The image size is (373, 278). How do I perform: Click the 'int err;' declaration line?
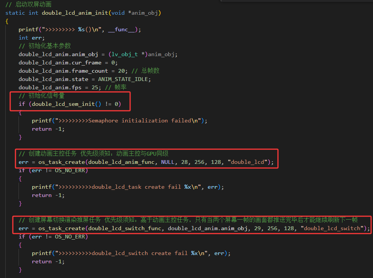31,38
